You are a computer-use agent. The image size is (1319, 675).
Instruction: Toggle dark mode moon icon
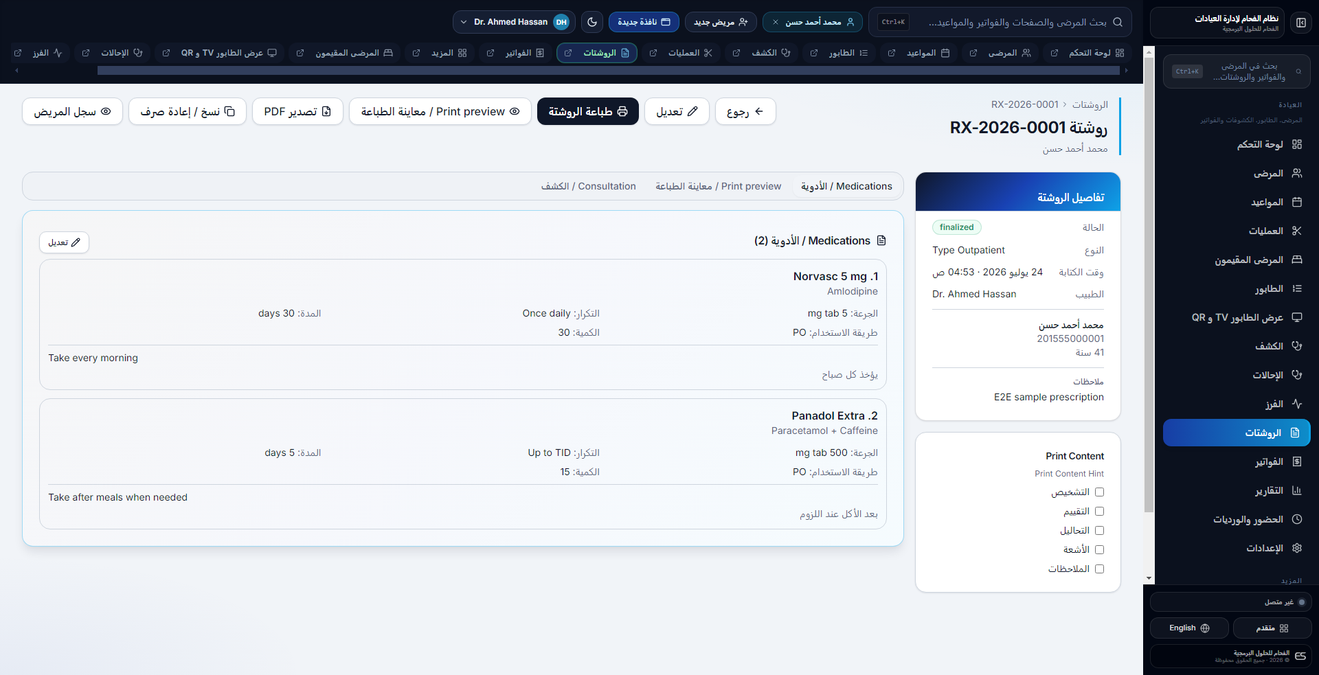(592, 22)
